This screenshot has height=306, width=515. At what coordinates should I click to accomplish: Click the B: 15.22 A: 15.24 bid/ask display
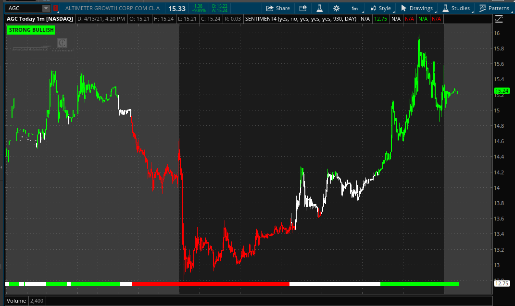[220, 8]
